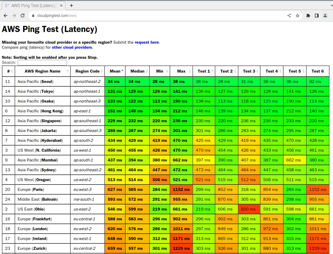Select the Asia Pacific (Osaka) cell
The height and width of the screenshot is (254, 333).
pos(43,101)
